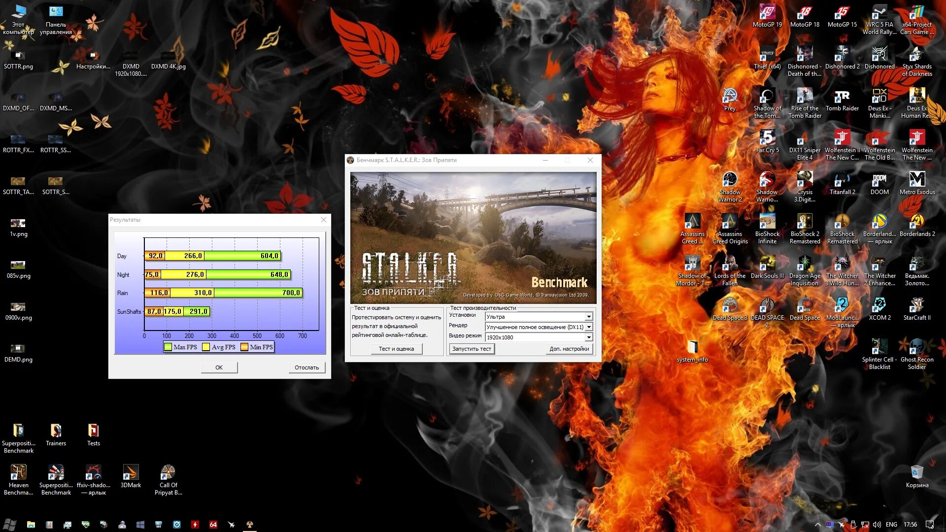
Task: Open the system_info file icon
Action: click(x=692, y=351)
